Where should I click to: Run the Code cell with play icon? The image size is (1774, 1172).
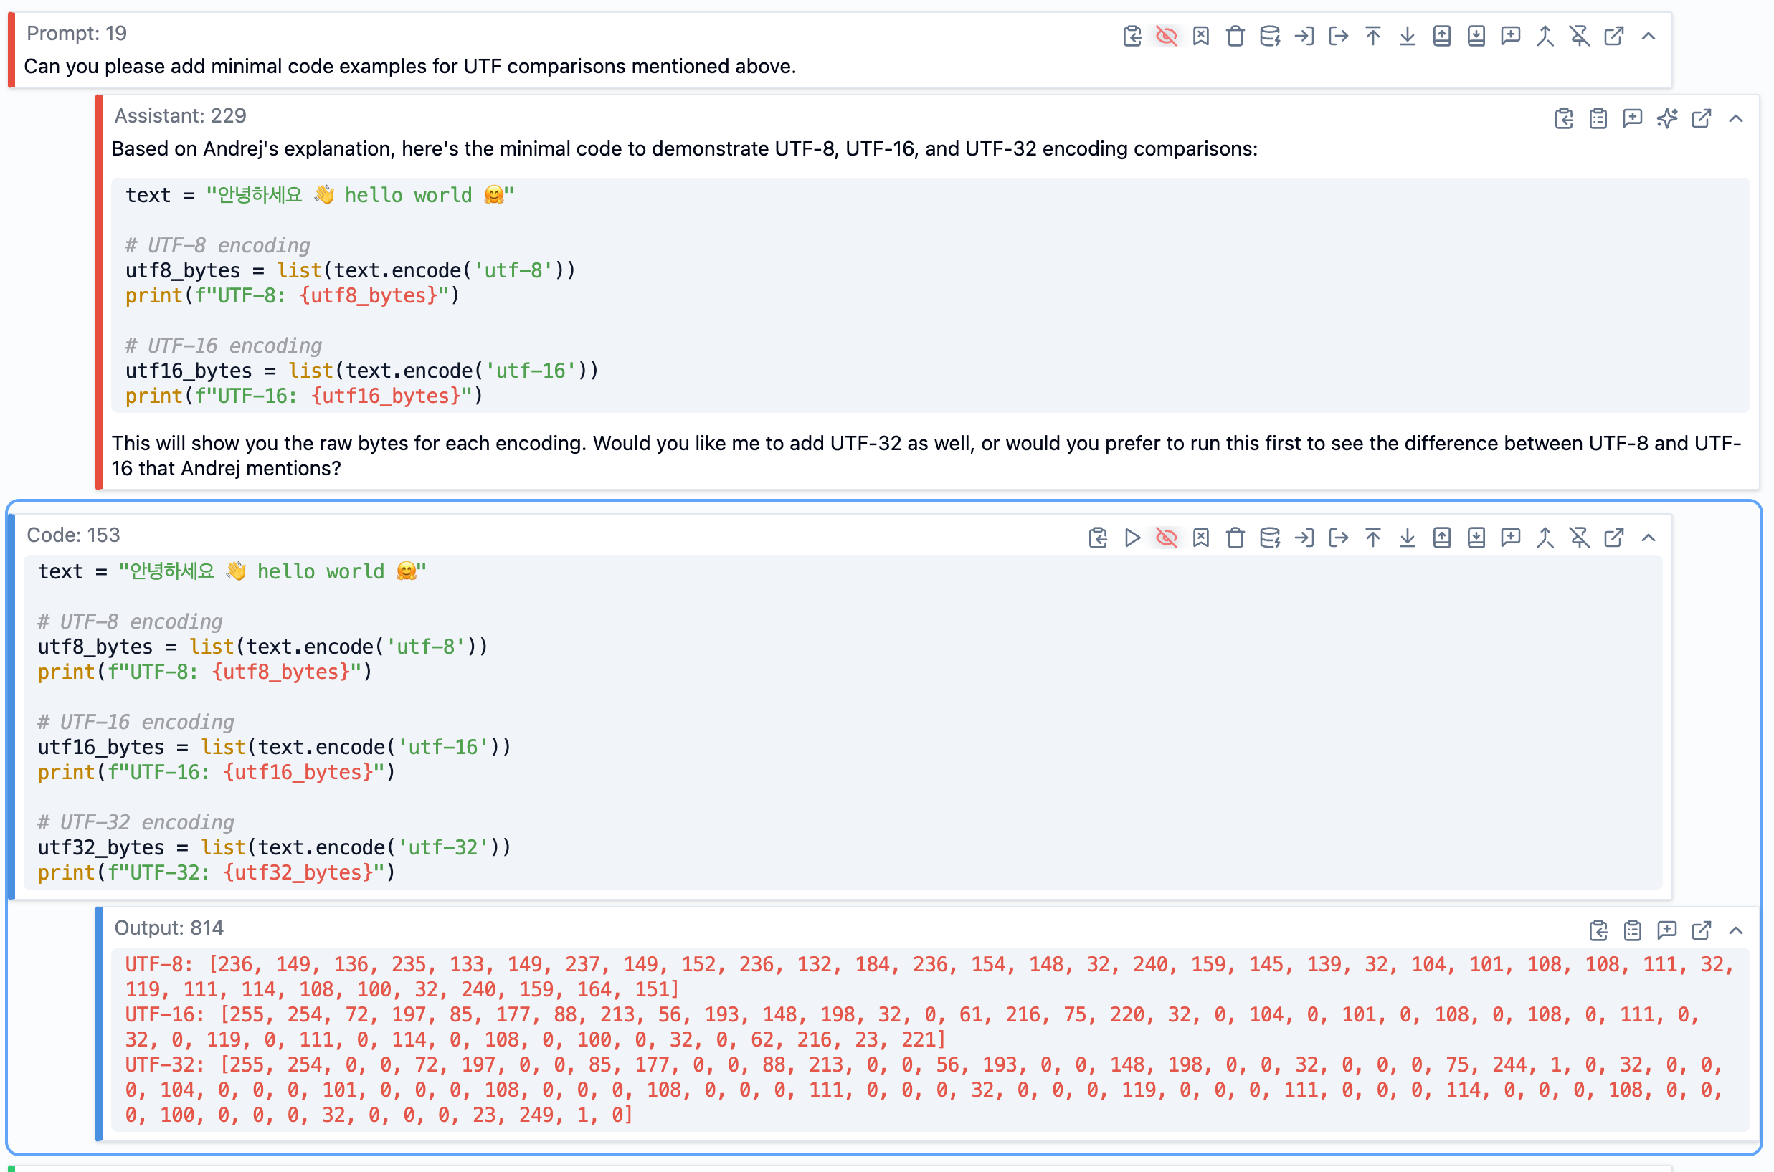[1132, 538]
